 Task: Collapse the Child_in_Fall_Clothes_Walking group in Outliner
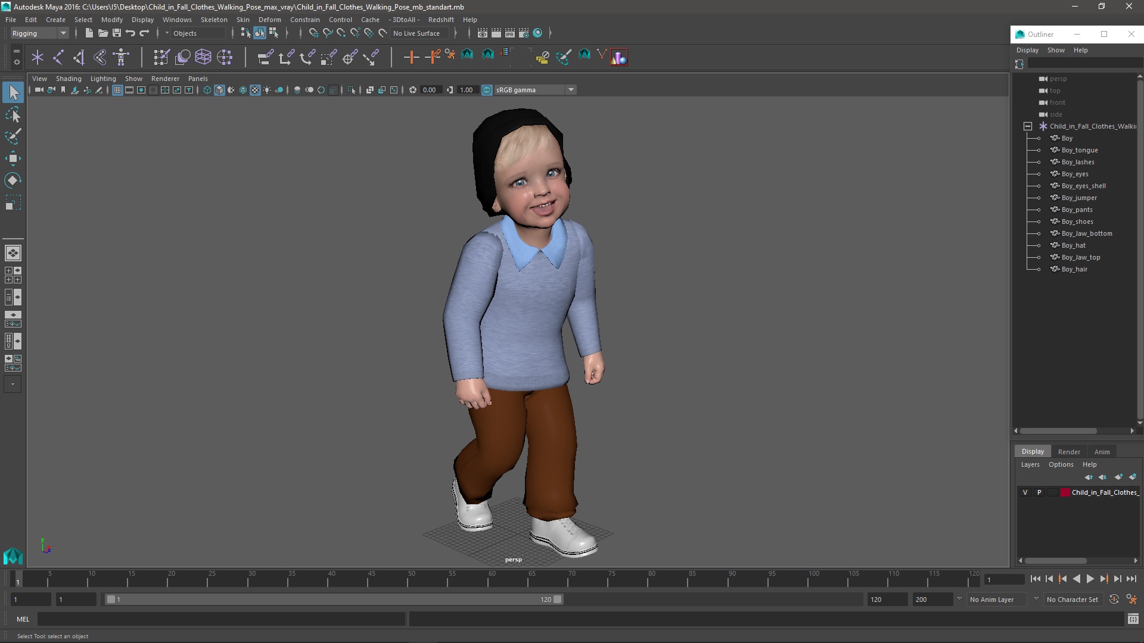click(x=1028, y=126)
